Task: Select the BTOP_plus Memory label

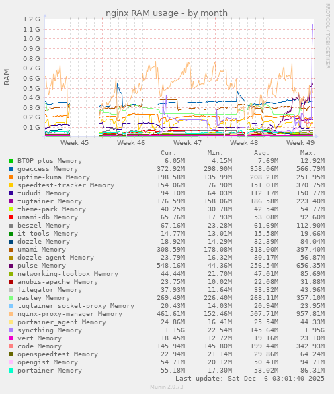Action: pyautogui.click(x=50, y=161)
